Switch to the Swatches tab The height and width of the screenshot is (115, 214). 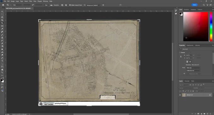[186, 9]
